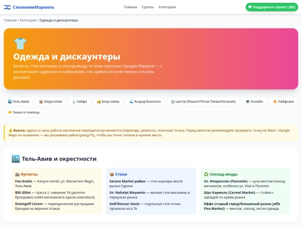Click the Sarona Market район entry

[x=146, y=184]
